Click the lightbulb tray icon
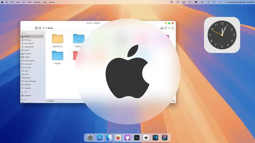The width and height of the screenshot is (255, 143). point(214,2)
